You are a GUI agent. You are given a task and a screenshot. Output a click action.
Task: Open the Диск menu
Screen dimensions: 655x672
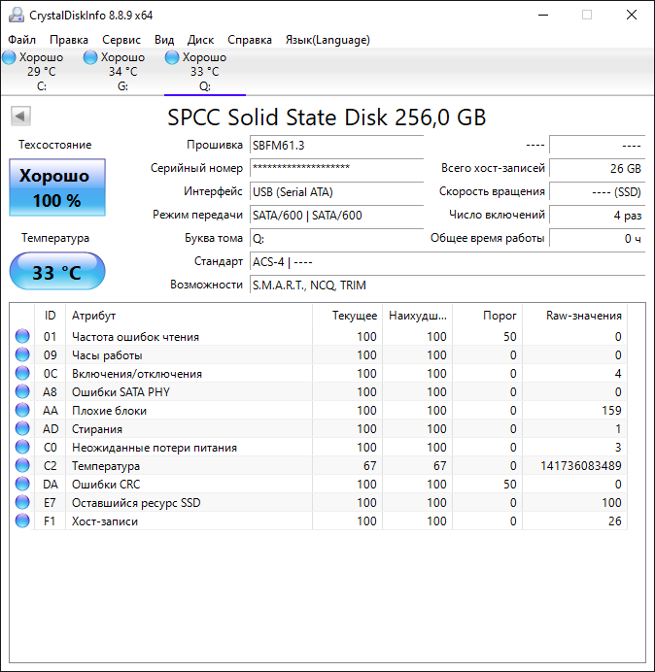(200, 40)
